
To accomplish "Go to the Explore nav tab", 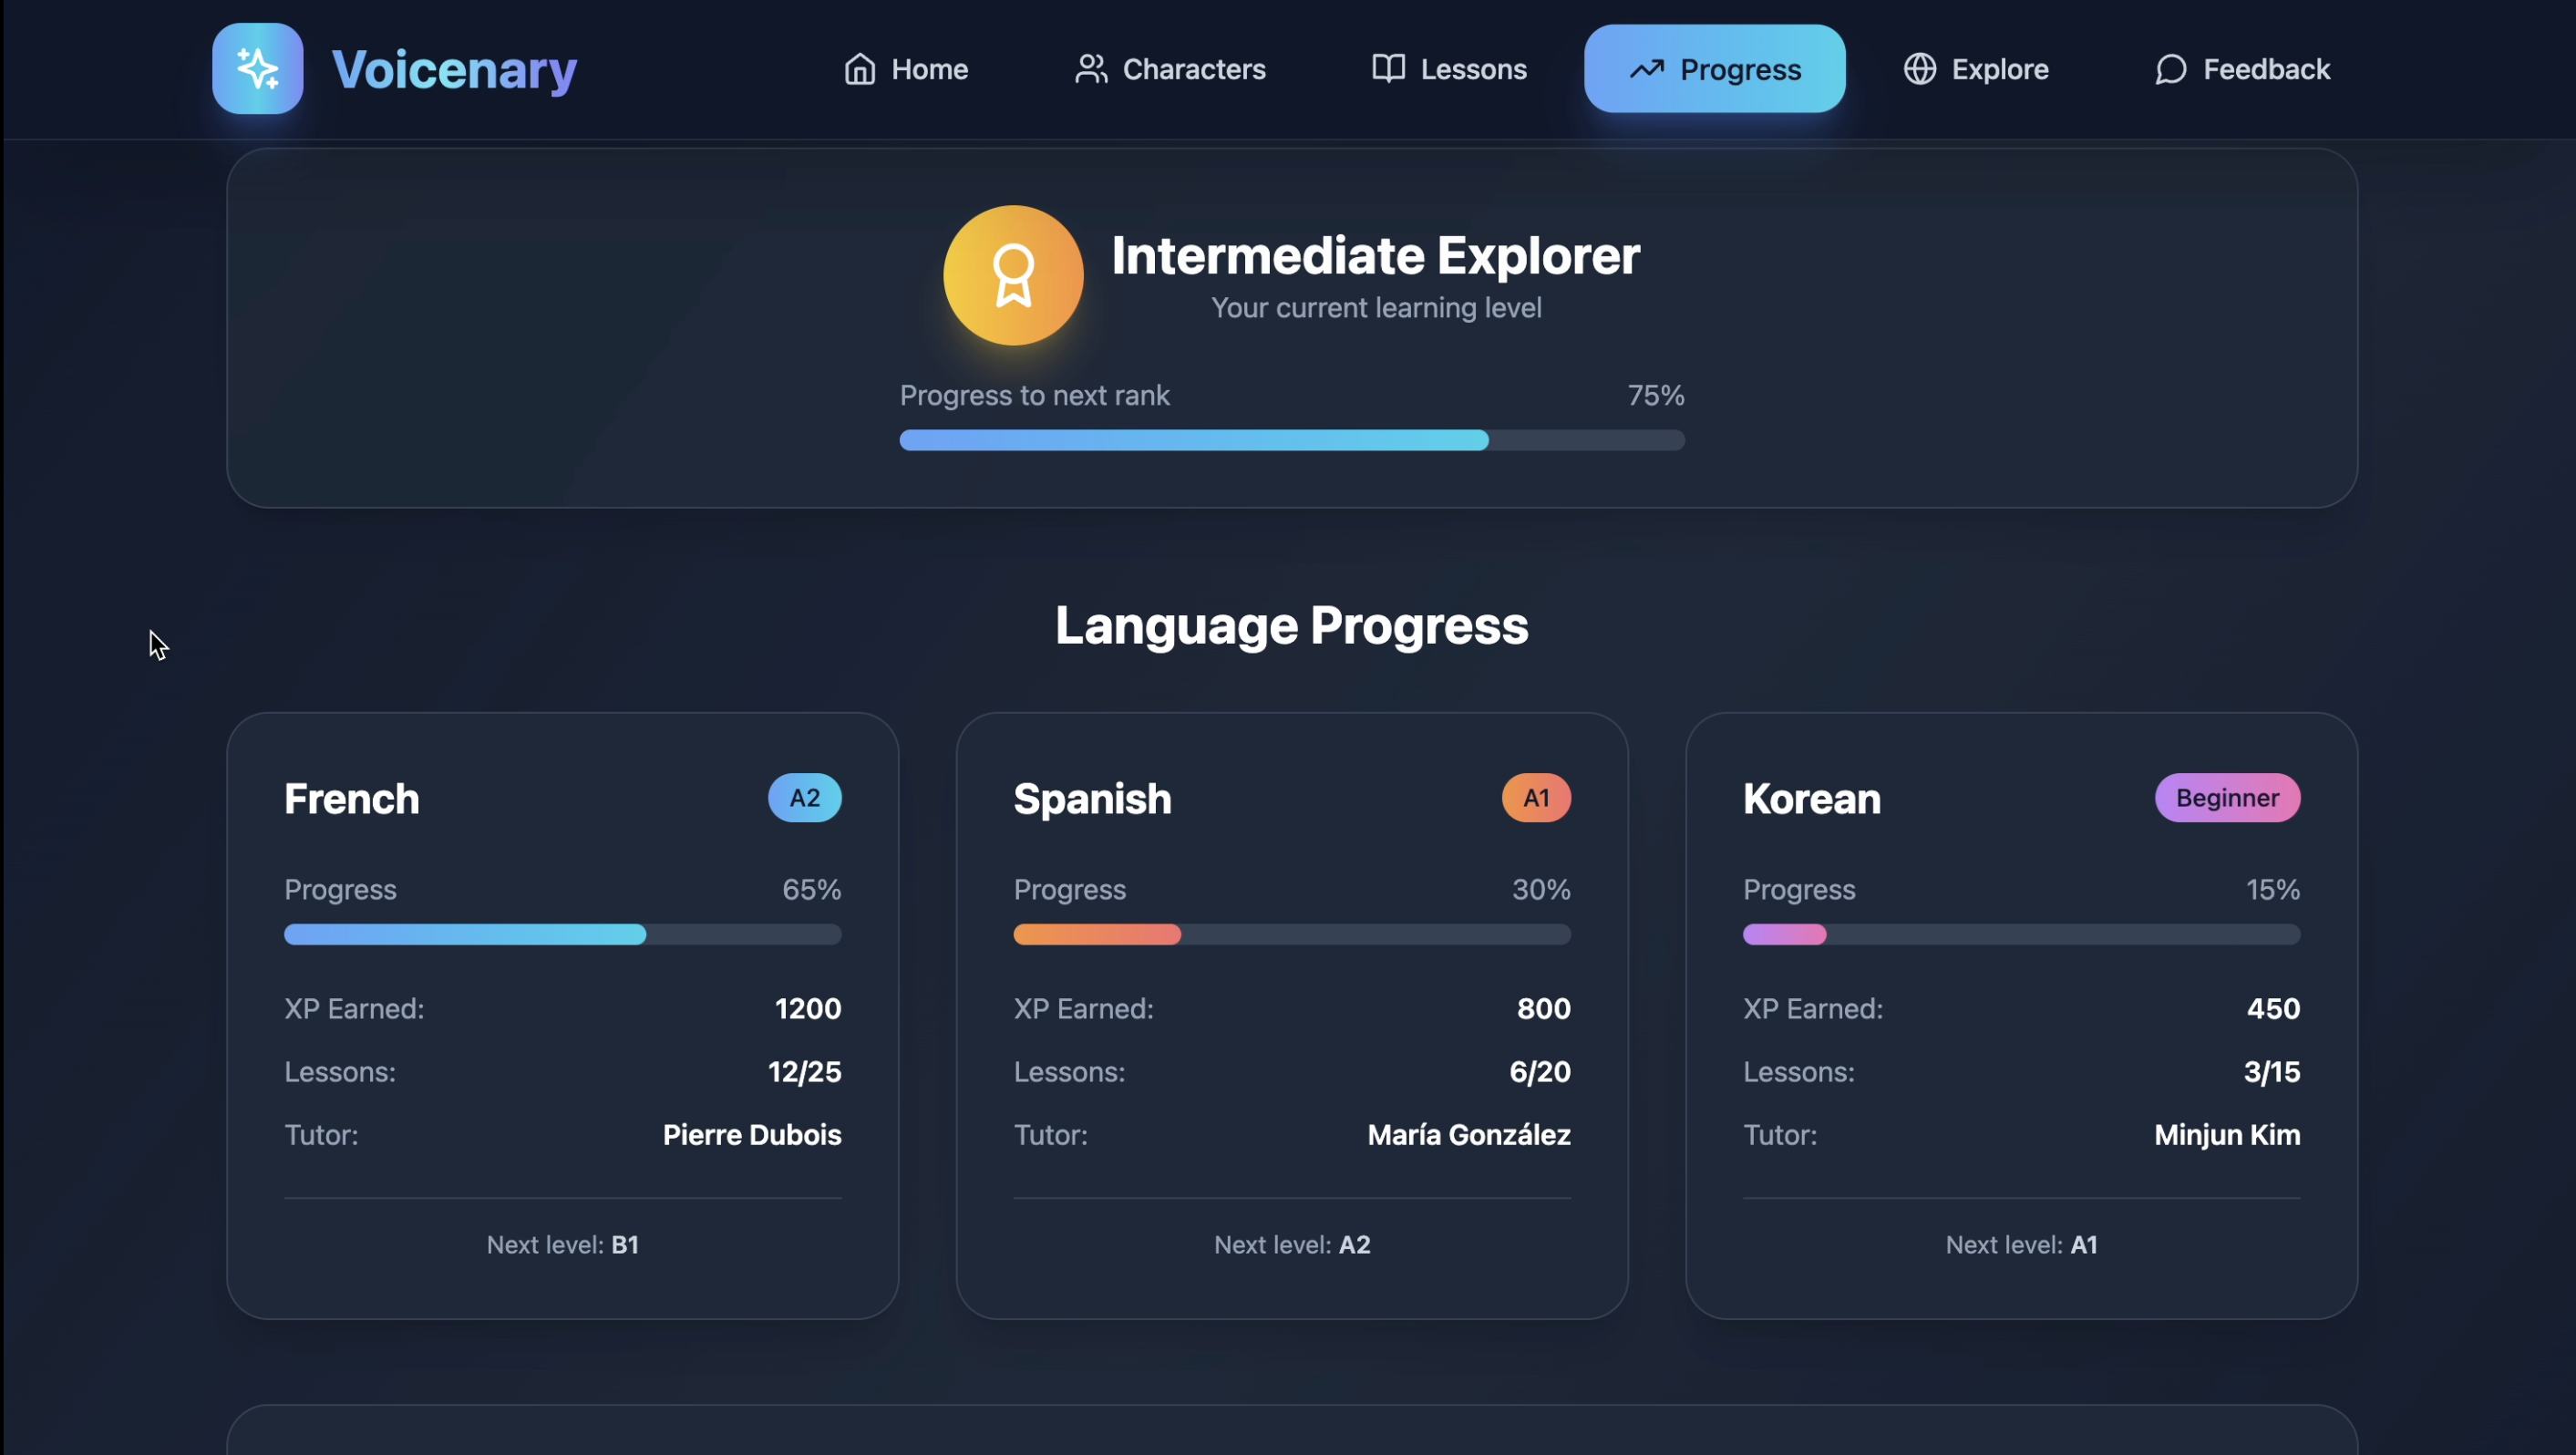I will 1976,69.
